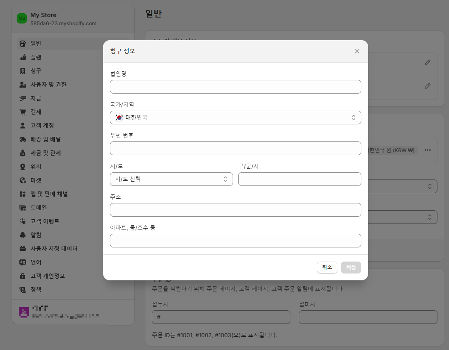Open the lower background dropdown behind the dialog
Viewport: 449px width, 350px height.
pos(402,217)
